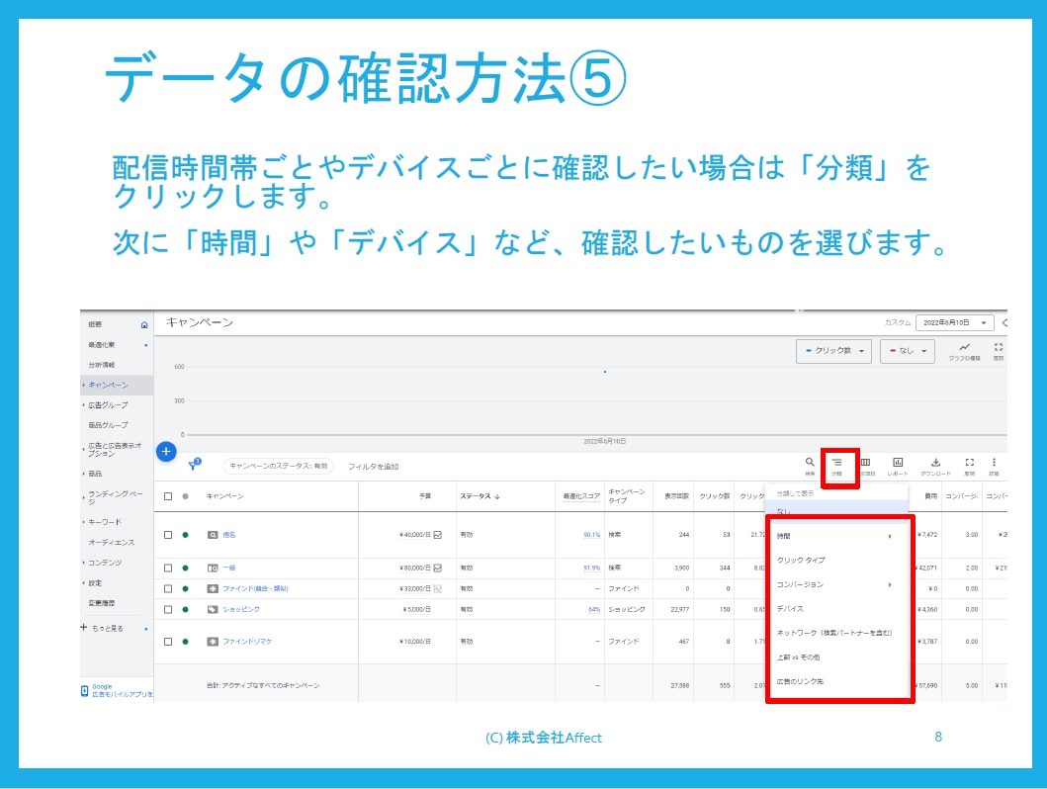
Task: Click the green status dot of ショッピング
Action: click(186, 609)
